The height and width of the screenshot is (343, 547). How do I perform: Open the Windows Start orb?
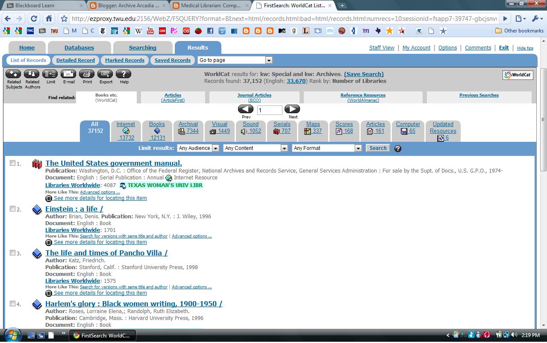click(x=12, y=335)
